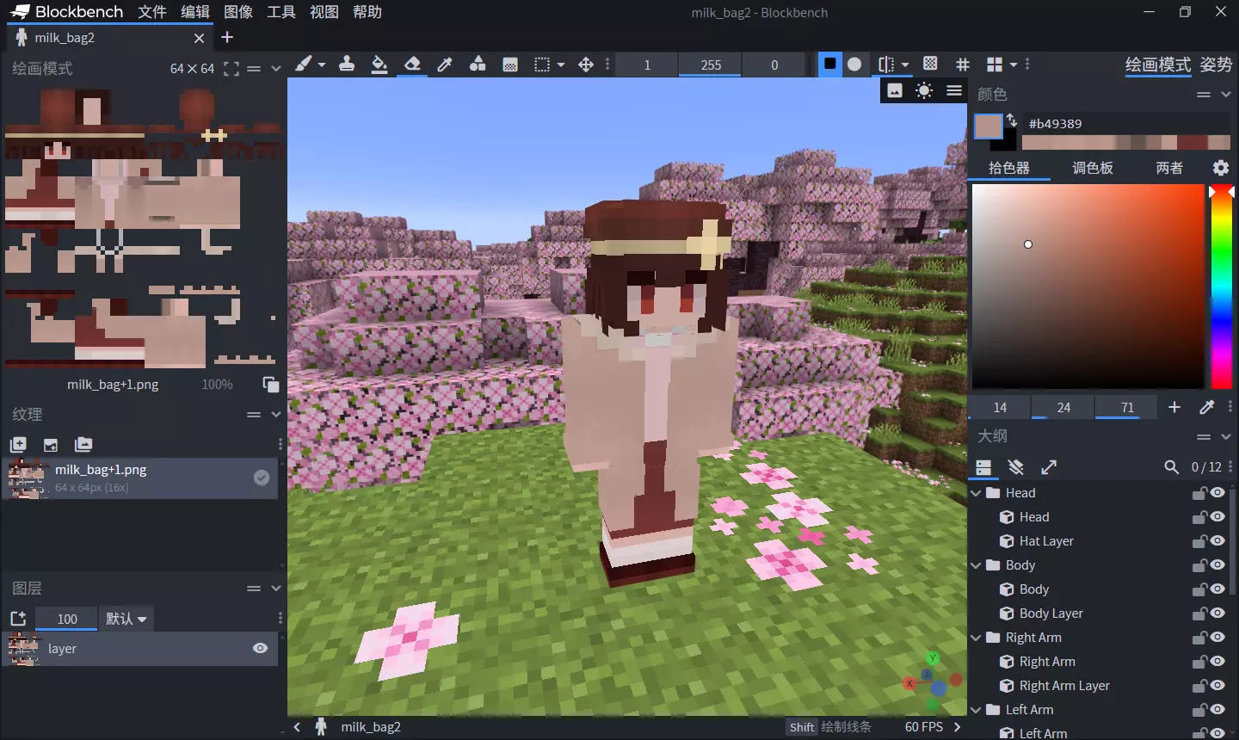Open the 工具 menu
This screenshot has width=1239, height=740.
(x=281, y=12)
